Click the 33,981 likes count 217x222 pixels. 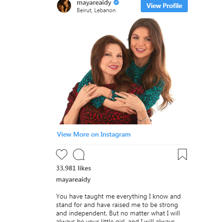pos(73,168)
